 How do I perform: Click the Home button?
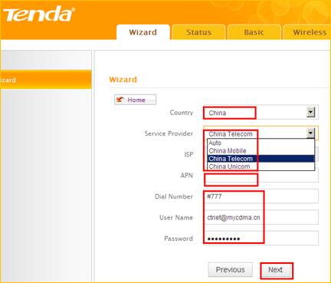point(135,100)
